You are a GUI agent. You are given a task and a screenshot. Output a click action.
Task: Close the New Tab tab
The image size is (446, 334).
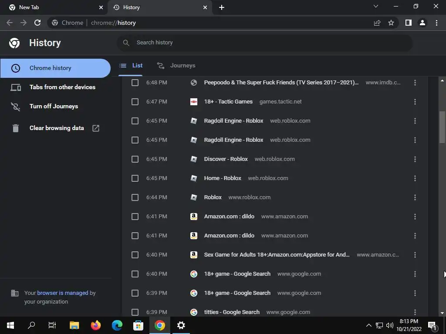101,7
